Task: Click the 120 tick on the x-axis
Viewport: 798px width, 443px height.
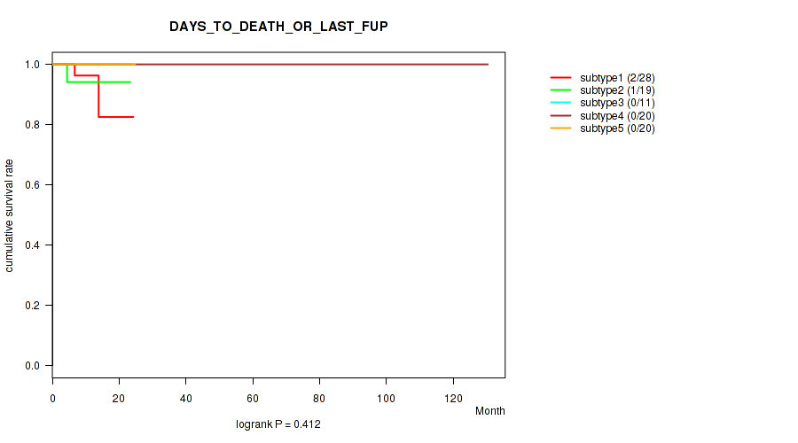Action: click(x=453, y=397)
